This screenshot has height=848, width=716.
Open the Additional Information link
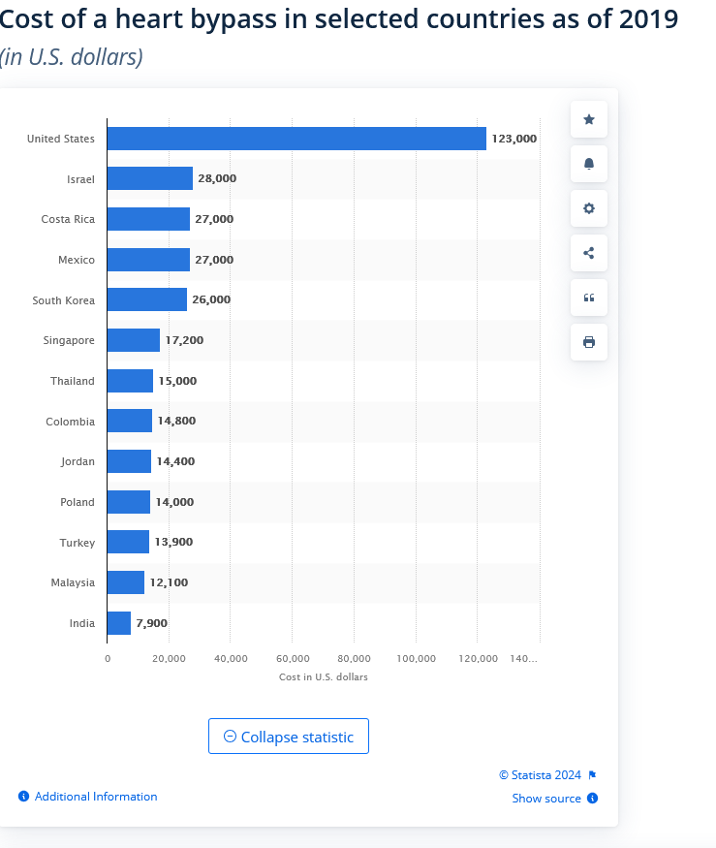pyautogui.click(x=95, y=797)
